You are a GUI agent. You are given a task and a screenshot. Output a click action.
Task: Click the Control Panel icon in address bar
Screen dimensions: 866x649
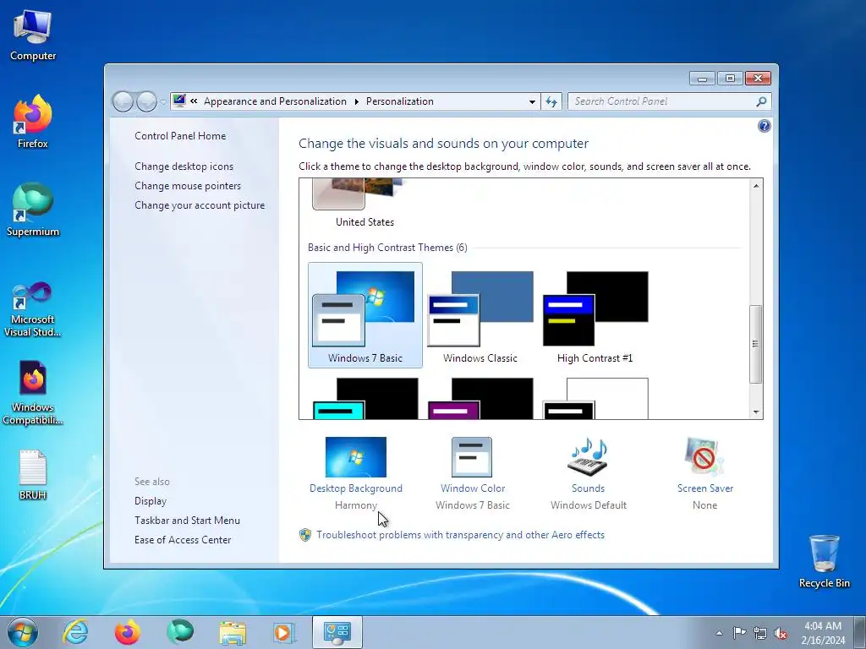coord(179,101)
